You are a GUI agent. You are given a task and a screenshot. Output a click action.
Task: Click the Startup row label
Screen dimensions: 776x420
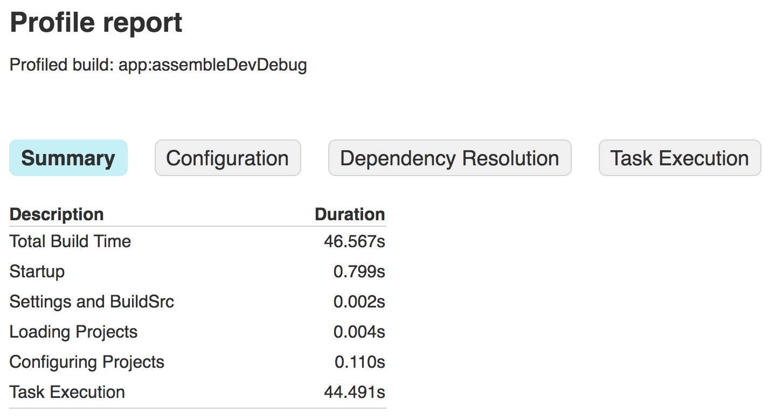(x=37, y=271)
